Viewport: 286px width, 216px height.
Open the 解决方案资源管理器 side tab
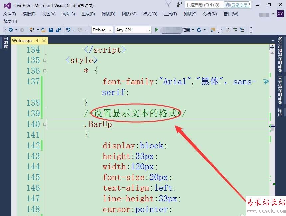[x=280, y=54]
